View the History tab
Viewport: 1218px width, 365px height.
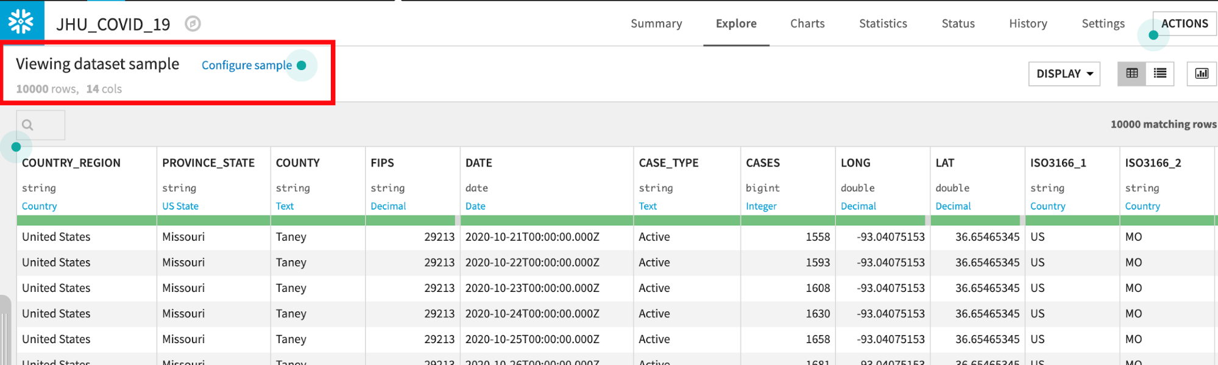1027,24
